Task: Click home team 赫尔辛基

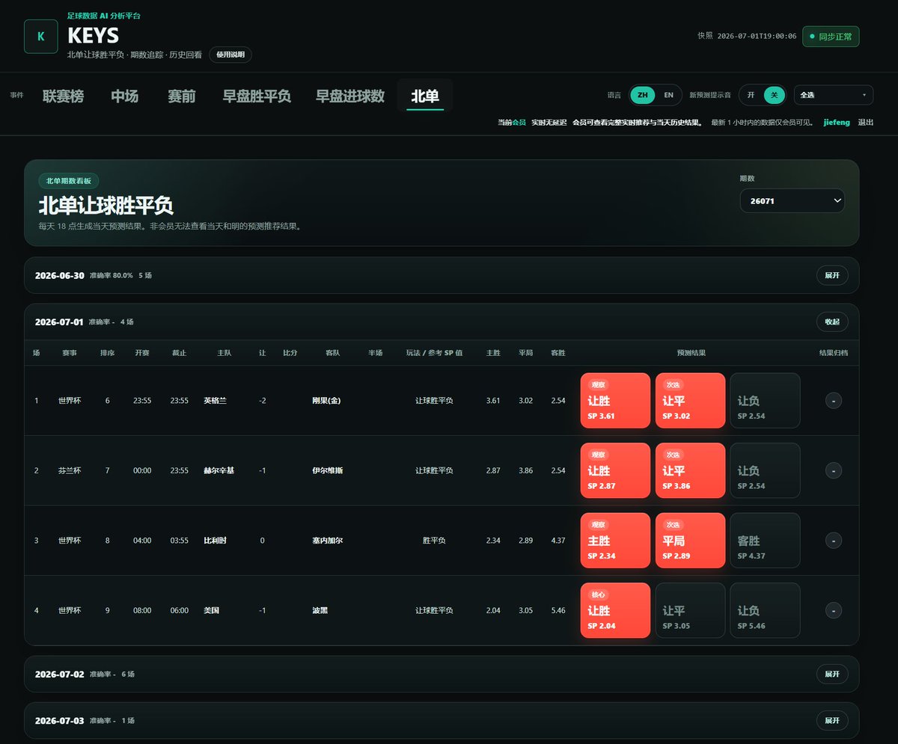Action: (x=219, y=470)
